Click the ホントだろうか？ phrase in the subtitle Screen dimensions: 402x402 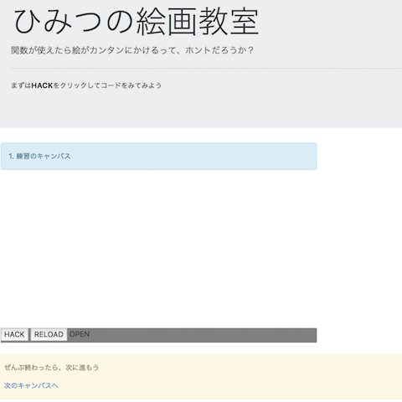point(219,50)
